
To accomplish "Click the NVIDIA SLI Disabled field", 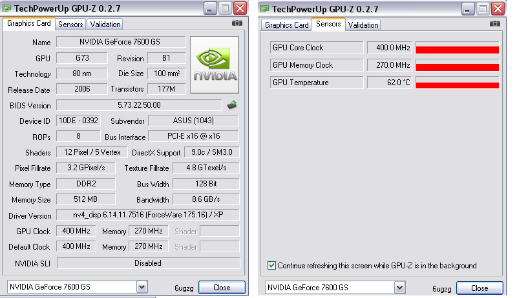I will click(148, 263).
